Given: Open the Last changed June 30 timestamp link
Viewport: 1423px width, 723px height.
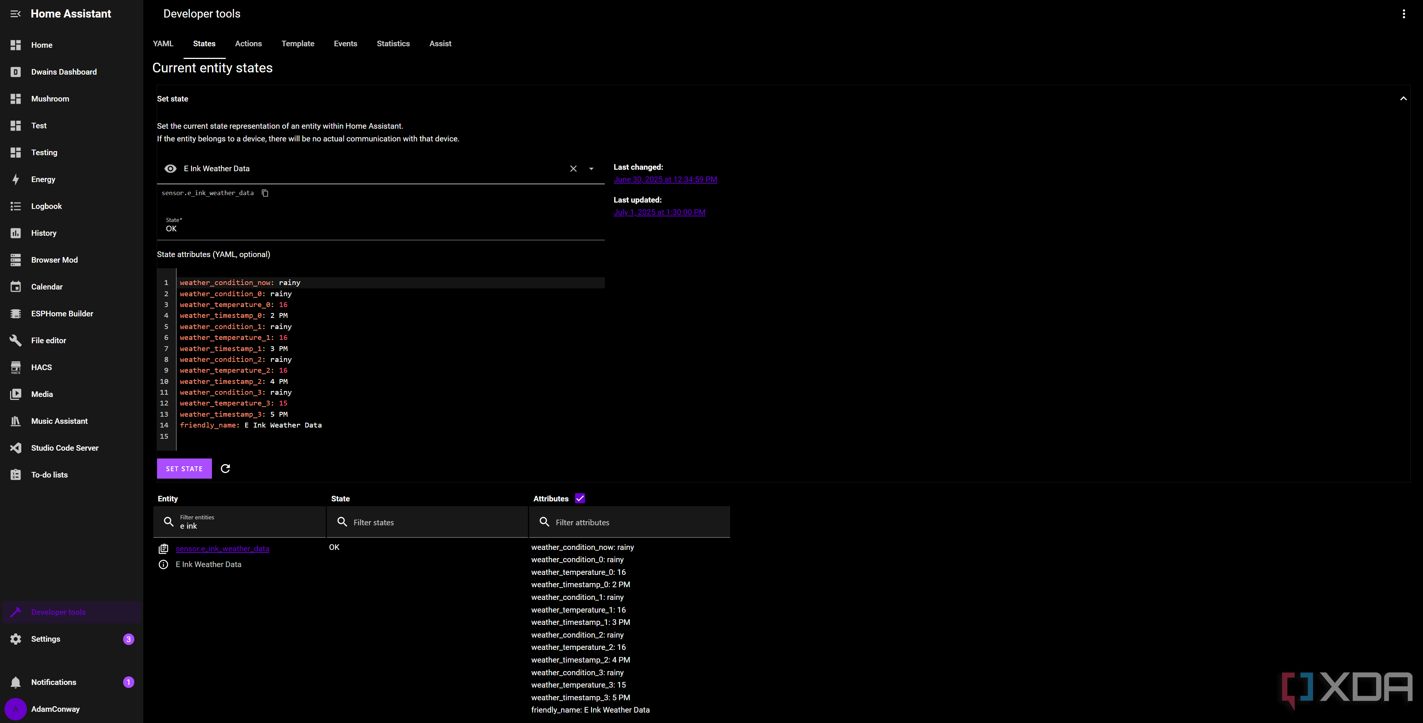Looking at the screenshot, I should 665,179.
